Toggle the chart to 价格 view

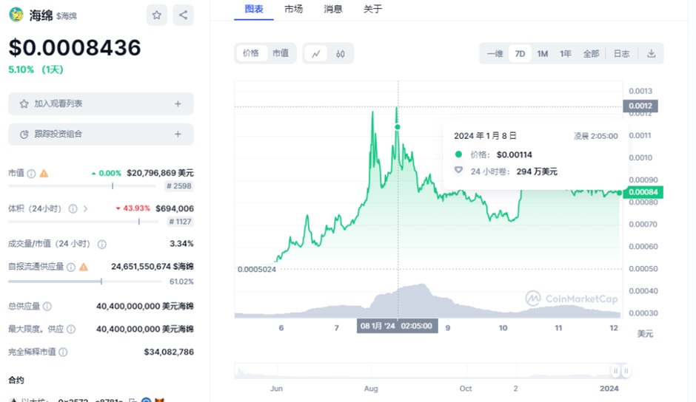coord(251,53)
